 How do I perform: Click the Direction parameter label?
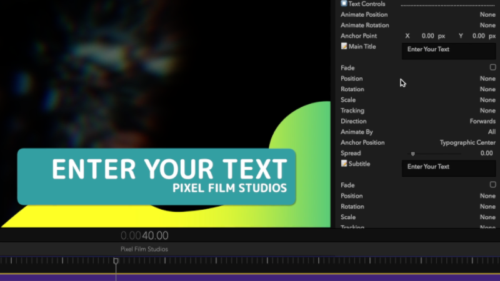coord(353,121)
